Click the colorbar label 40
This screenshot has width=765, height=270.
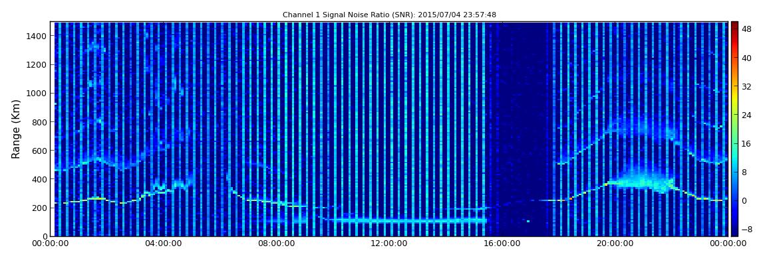[746, 58]
